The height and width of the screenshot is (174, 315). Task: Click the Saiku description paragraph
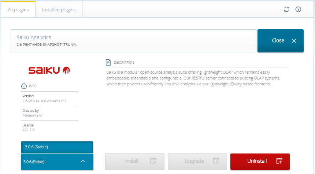click(x=193, y=78)
